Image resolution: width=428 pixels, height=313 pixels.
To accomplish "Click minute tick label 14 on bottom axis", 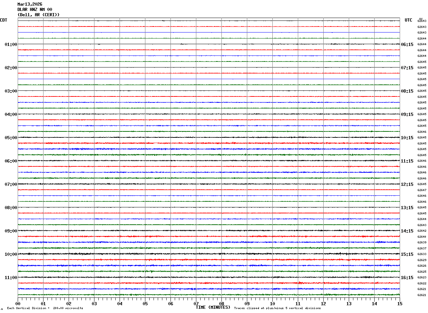I will (374, 304).
